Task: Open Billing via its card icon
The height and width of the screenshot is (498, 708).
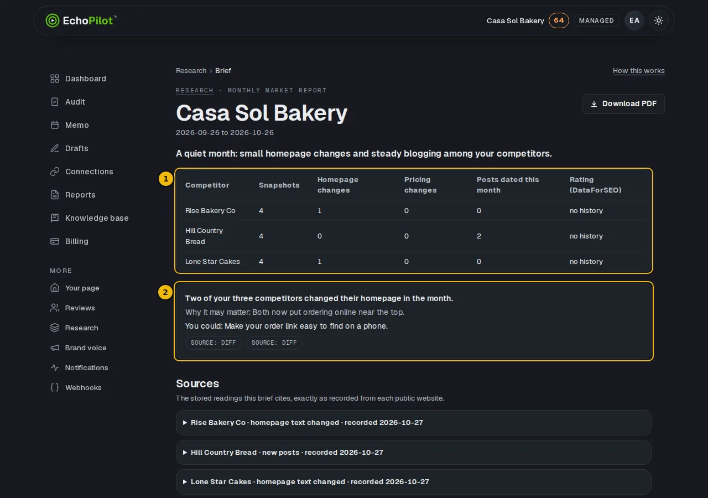Action: (55, 241)
